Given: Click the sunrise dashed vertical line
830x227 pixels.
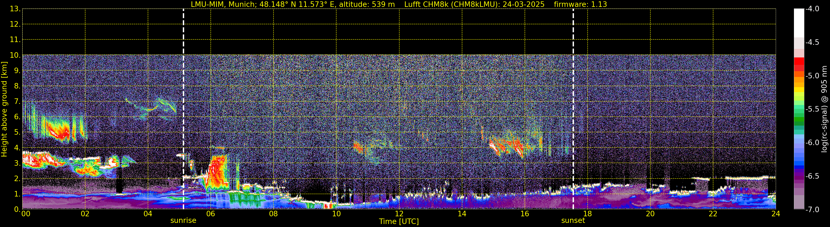Looking at the screenshot, I should 183,109.
